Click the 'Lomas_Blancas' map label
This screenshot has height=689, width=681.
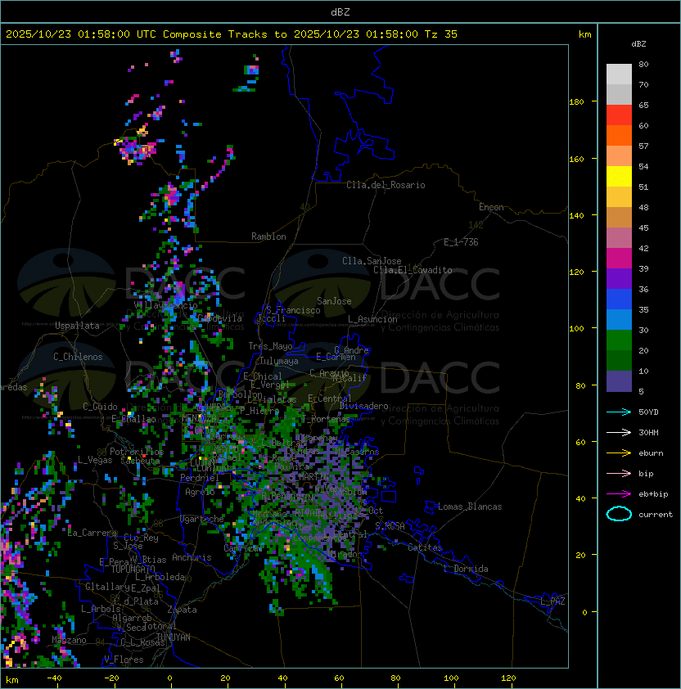[x=470, y=507]
